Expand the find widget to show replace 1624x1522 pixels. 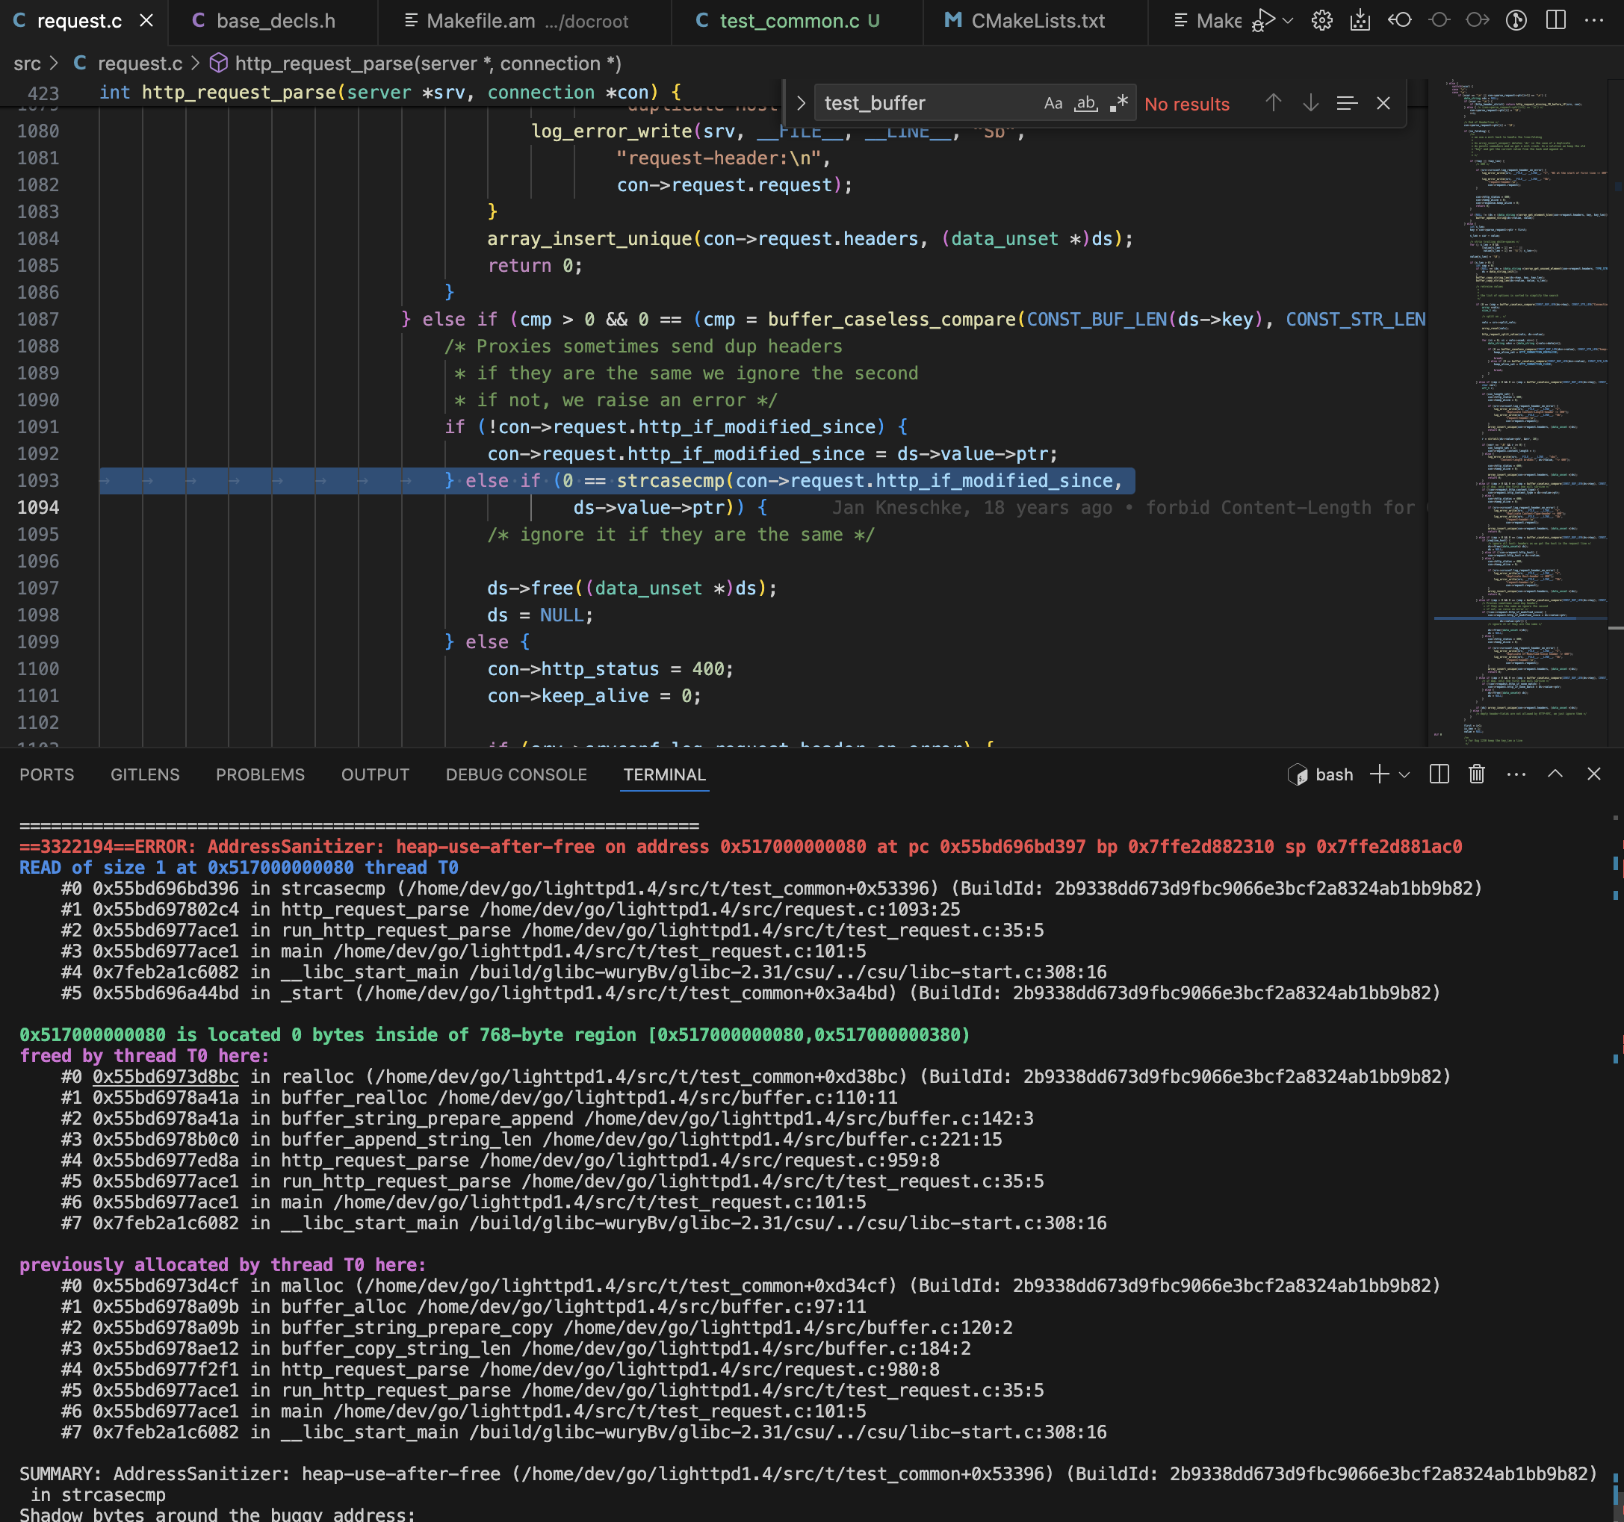point(801,102)
